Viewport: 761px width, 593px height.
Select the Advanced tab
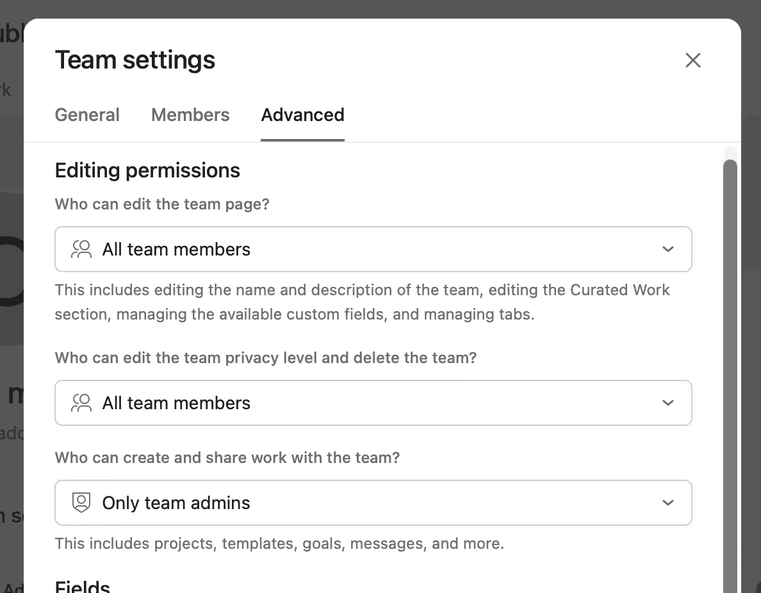pyautogui.click(x=302, y=115)
